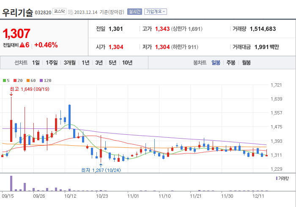Image resolution: width=296 pixels, height=207 pixels.
Task: Select the 5년 line chart tab
Action: click(x=112, y=63)
